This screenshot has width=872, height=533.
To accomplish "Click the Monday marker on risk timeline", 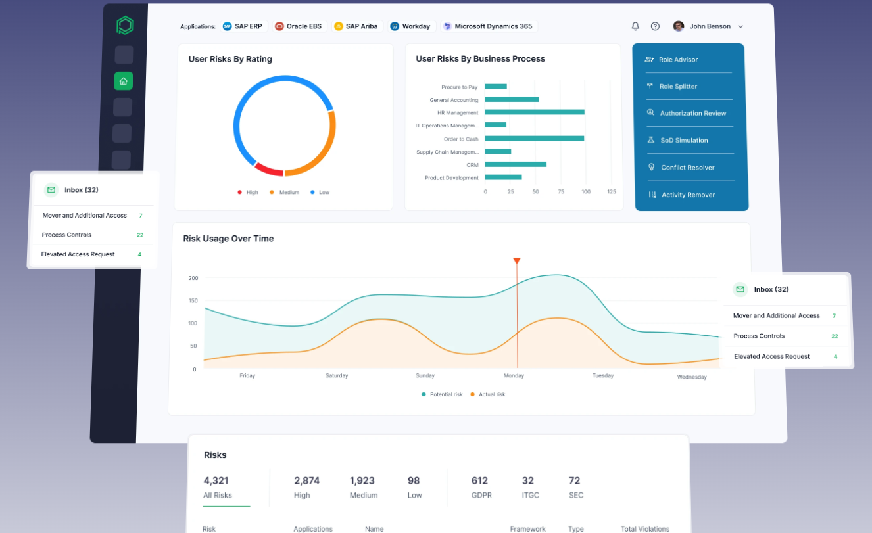I will coord(517,262).
